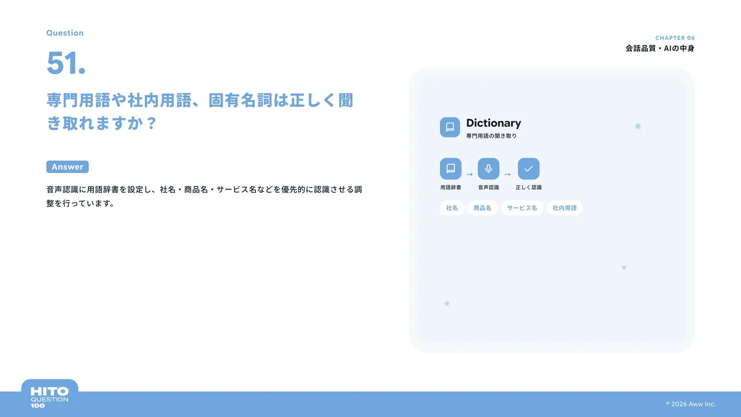This screenshot has width=741, height=417.
Task: Select the 社内用語 tag pill
Action: (565, 208)
